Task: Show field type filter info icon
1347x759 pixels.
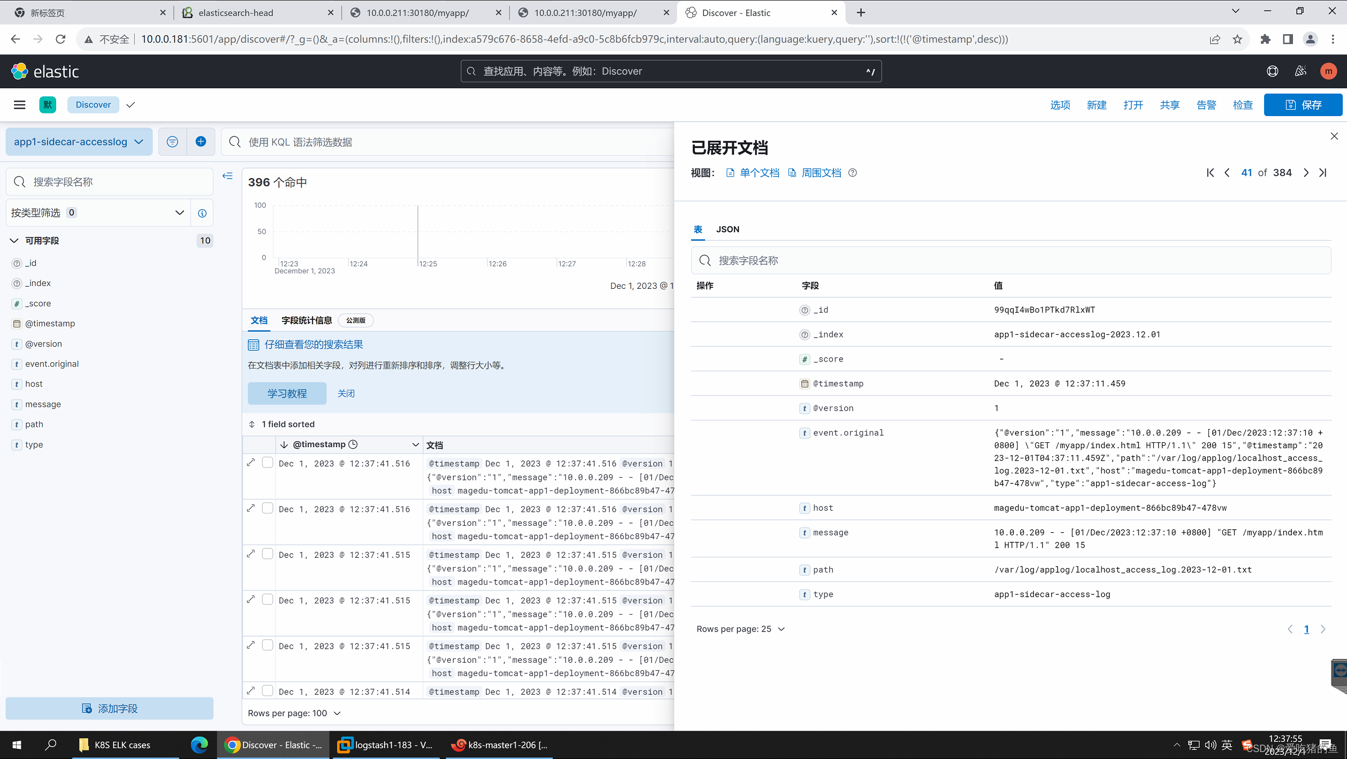Action: pyautogui.click(x=202, y=213)
